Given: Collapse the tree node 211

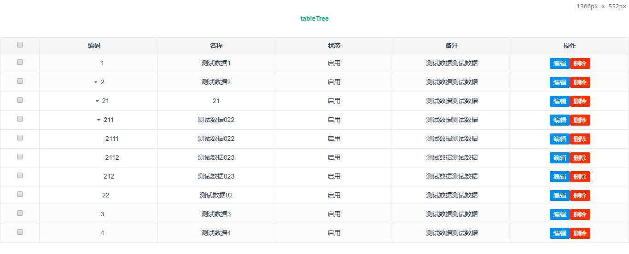Looking at the screenshot, I should pyautogui.click(x=99, y=120).
